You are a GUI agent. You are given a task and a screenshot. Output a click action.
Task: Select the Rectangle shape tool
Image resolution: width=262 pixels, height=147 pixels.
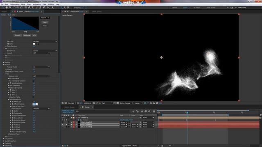click(25, 7)
